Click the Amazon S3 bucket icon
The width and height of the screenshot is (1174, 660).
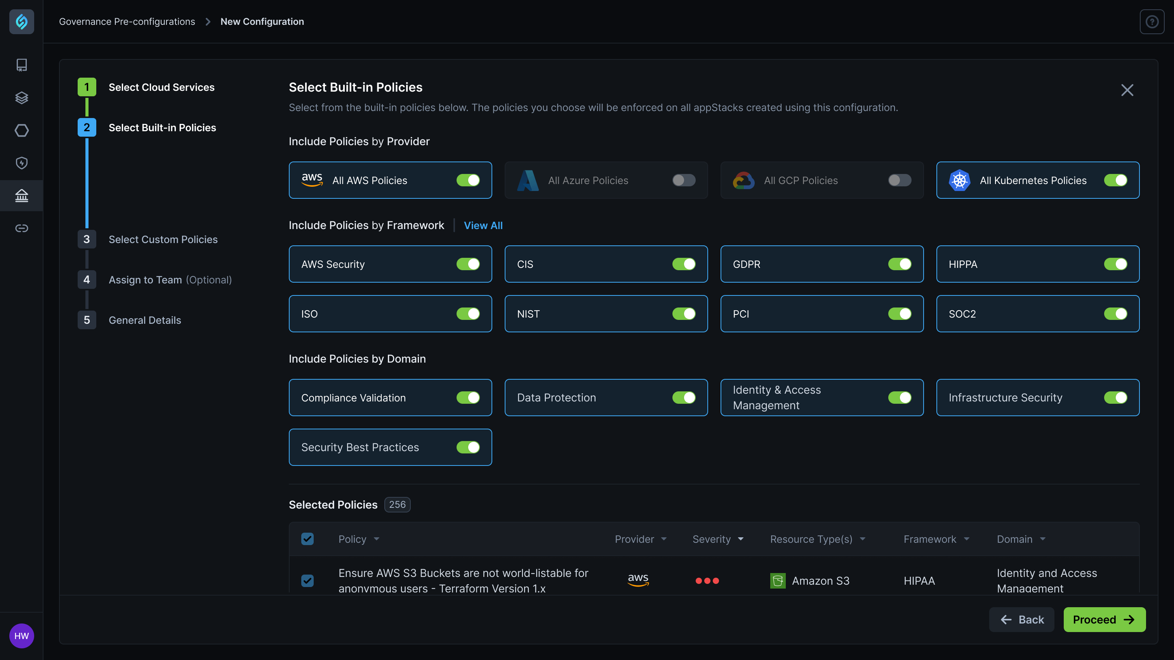778,580
